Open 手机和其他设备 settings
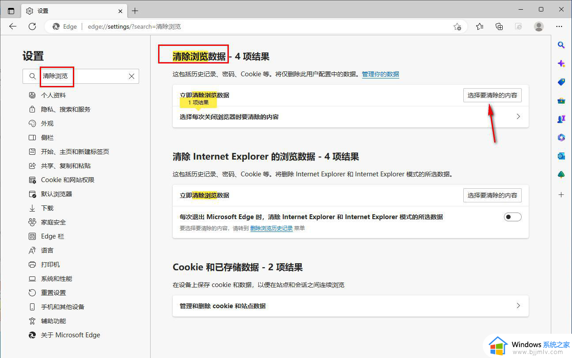The width and height of the screenshot is (572, 358). point(63,307)
